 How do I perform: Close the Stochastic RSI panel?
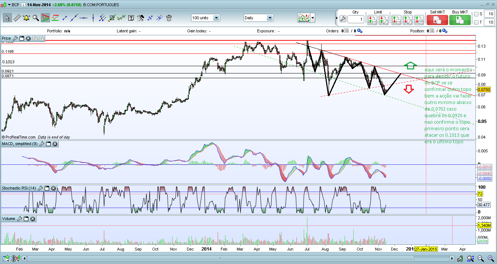click(x=54, y=188)
